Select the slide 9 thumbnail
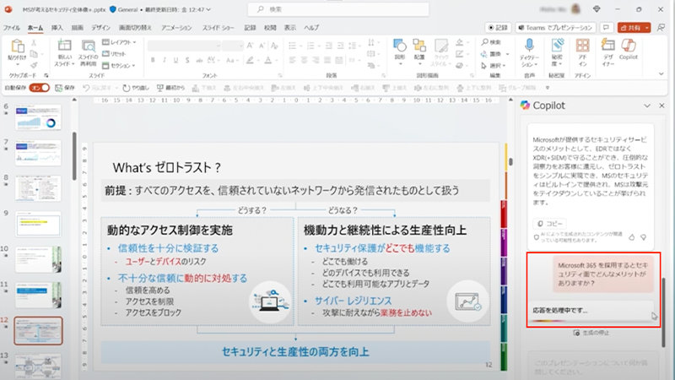This screenshot has width=675, height=380. pos(40,219)
